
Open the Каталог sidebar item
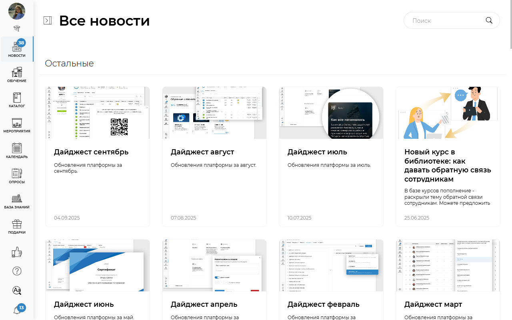tap(17, 100)
